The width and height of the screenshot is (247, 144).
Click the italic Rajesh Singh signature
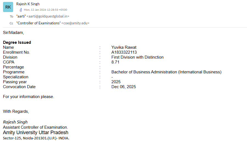(x=15, y=122)
